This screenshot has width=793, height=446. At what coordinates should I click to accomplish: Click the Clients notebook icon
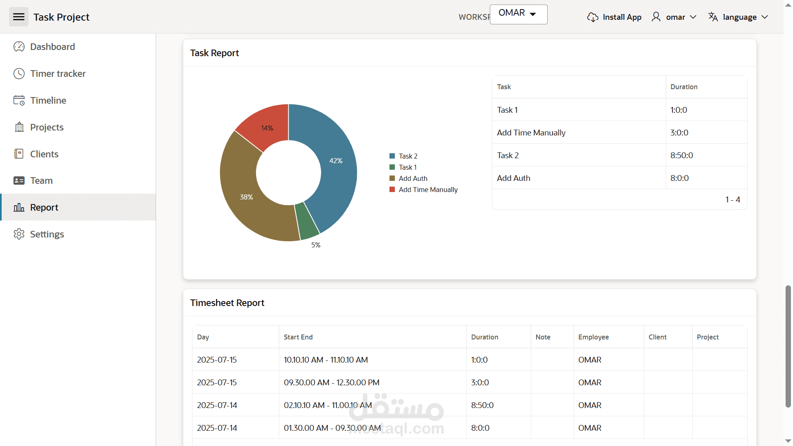click(19, 154)
